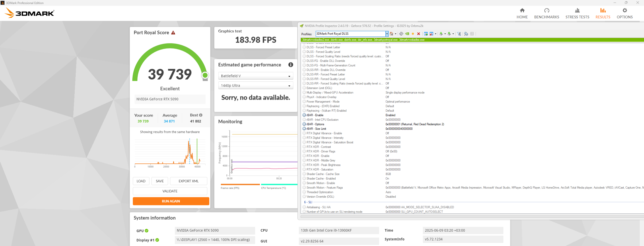Select the rBAR - Enable setting row

coord(473,115)
